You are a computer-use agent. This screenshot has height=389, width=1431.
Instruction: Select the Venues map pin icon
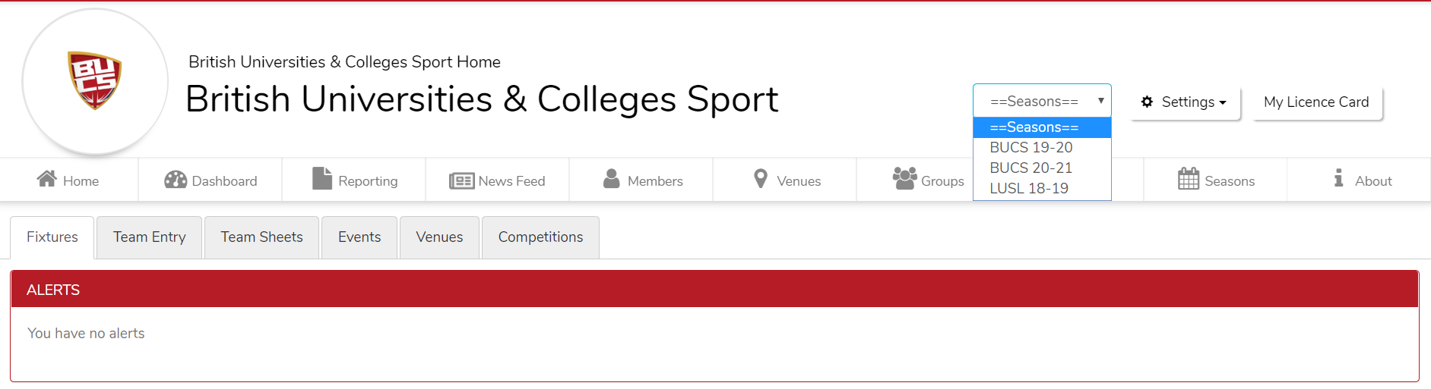point(761,179)
